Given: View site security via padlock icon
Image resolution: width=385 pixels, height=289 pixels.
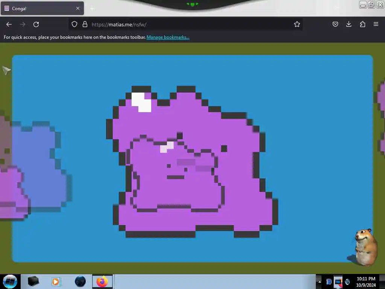Looking at the screenshot, I should (85, 24).
